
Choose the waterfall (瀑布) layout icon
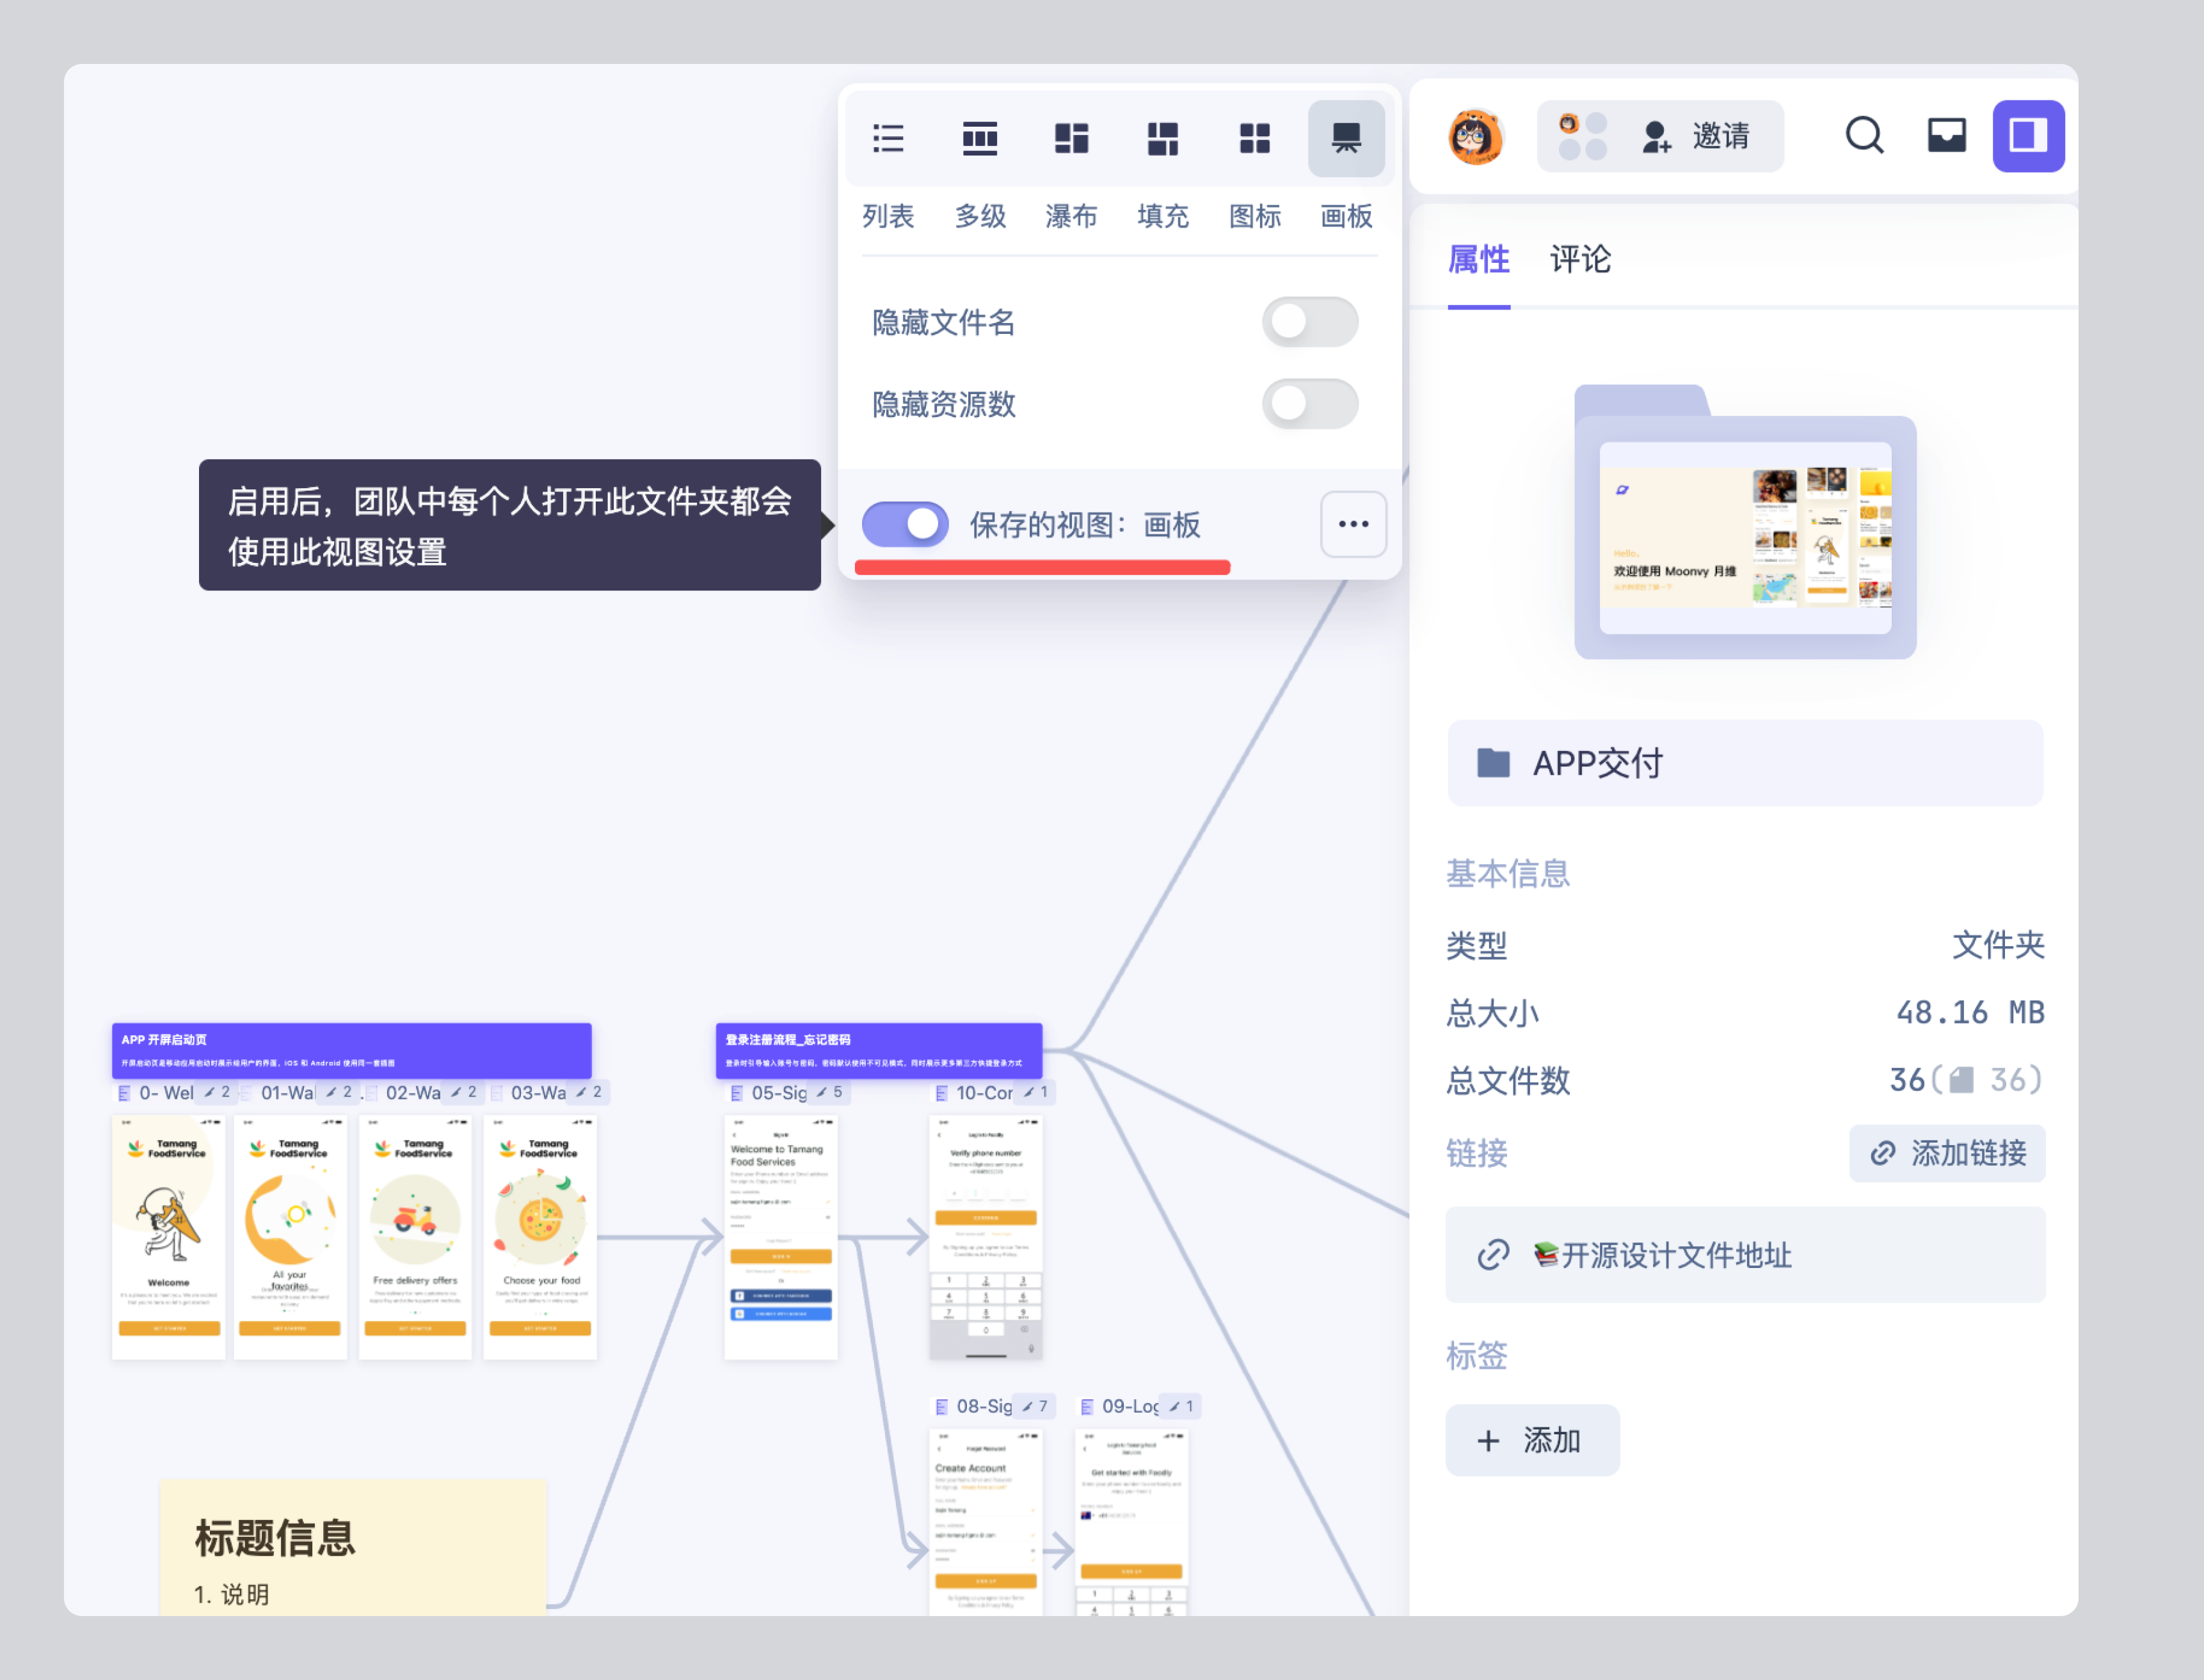1071,138
